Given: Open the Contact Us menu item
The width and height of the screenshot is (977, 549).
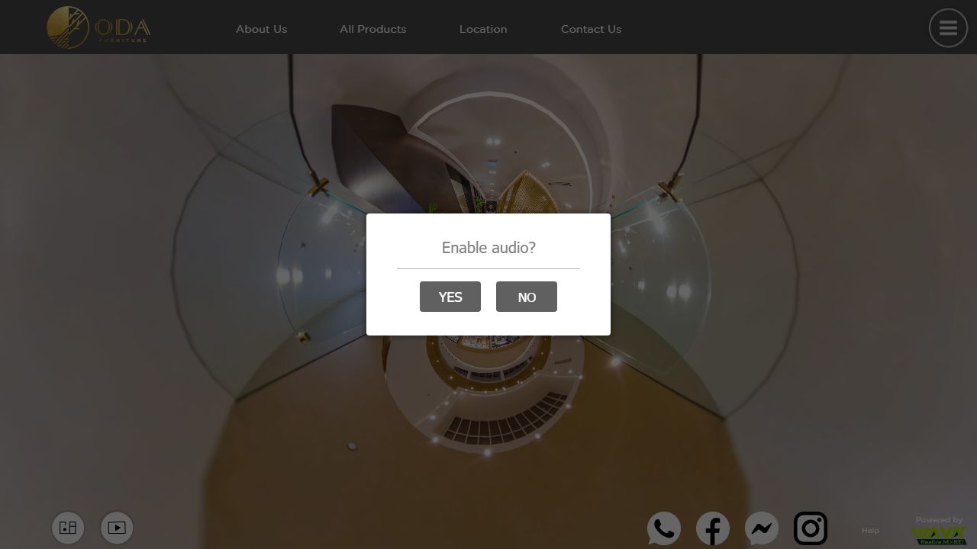Looking at the screenshot, I should pos(591,29).
